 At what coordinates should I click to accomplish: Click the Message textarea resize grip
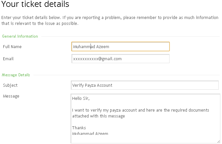click(x=218, y=141)
